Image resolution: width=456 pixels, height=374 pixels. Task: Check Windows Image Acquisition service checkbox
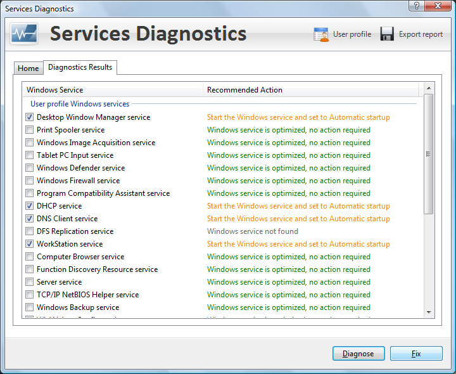coord(29,143)
